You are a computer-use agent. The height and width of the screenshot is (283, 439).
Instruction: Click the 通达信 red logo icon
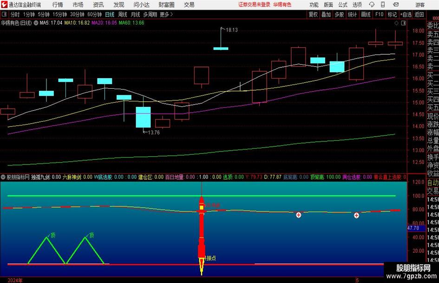click(4, 5)
